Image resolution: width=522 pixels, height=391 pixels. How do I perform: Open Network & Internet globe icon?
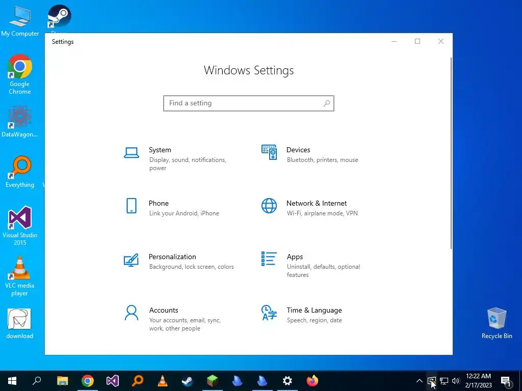coord(269,206)
